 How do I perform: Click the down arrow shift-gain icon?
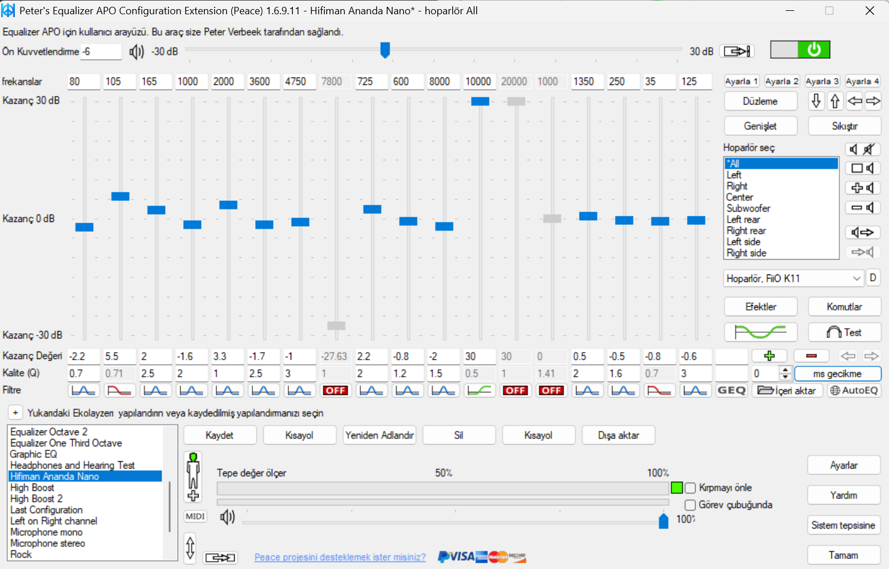point(816,101)
